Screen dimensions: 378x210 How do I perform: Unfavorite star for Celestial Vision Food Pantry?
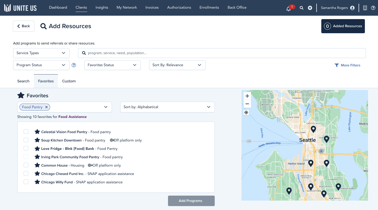[37, 132]
